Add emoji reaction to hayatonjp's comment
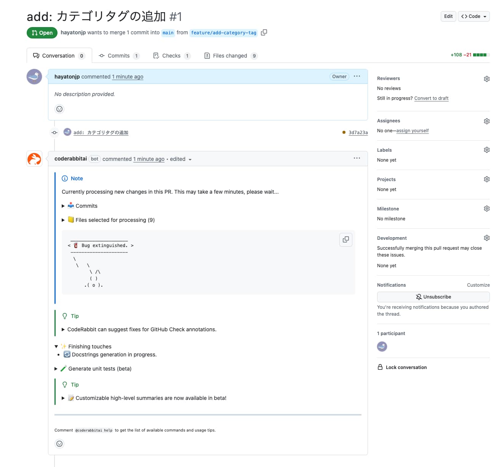 pyautogui.click(x=59, y=109)
